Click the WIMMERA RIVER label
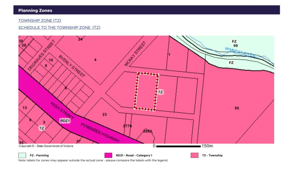Viewport: 294px width, 170px height. pos(240,52)
